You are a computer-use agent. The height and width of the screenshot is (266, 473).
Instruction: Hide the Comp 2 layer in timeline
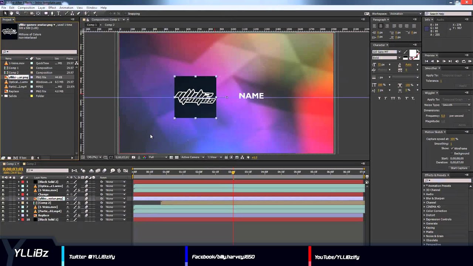(3, 203)
